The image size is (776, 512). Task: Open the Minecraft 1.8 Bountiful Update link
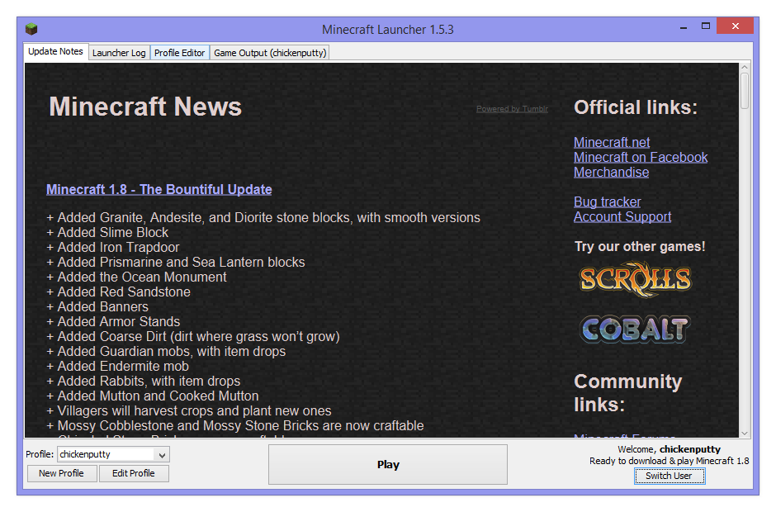pyautogui.click(x=159, y=190)
